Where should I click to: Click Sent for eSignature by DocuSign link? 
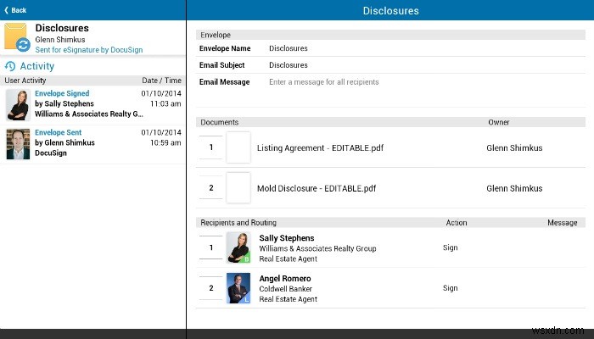point(89,50)
